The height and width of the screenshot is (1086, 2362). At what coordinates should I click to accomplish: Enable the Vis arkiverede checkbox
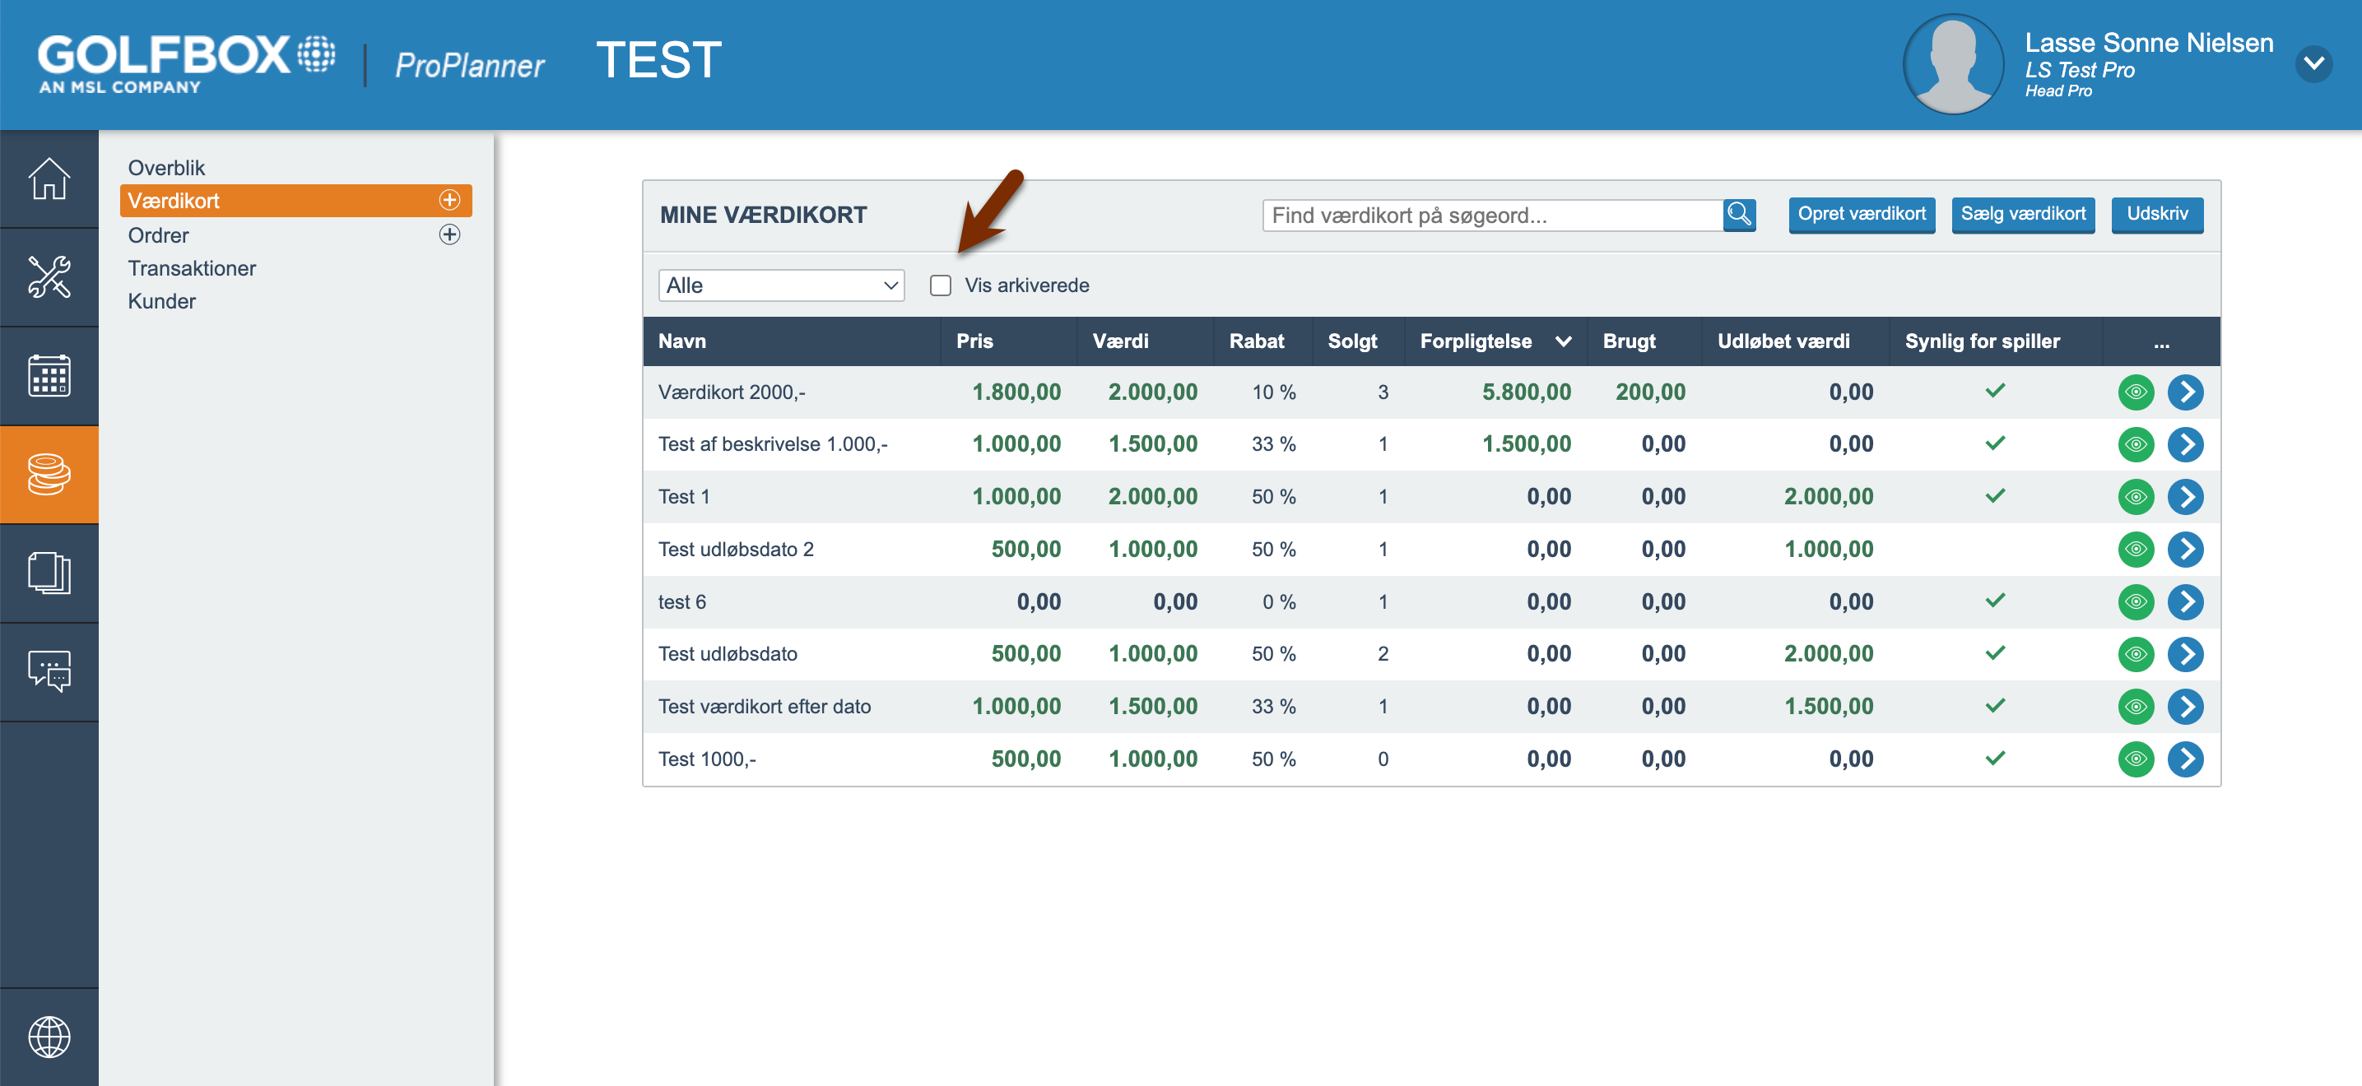tap(940, 286)
